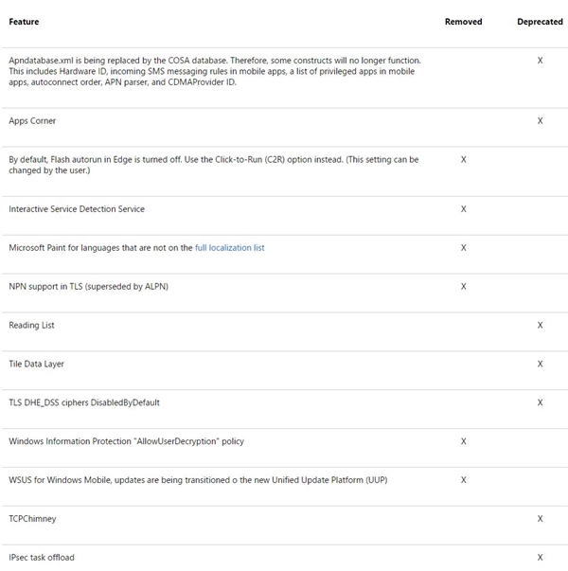Click Deprecated X in Apndatabase.xml row
Image resolution: width=568 pixels, height=571 pixels.
(540, 60)
